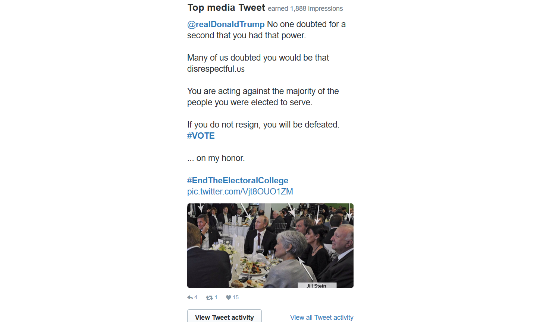Viewport: 543px width, 322px height.
Task: Click the retweet icon under the tweet
Action: click(209, 297)
